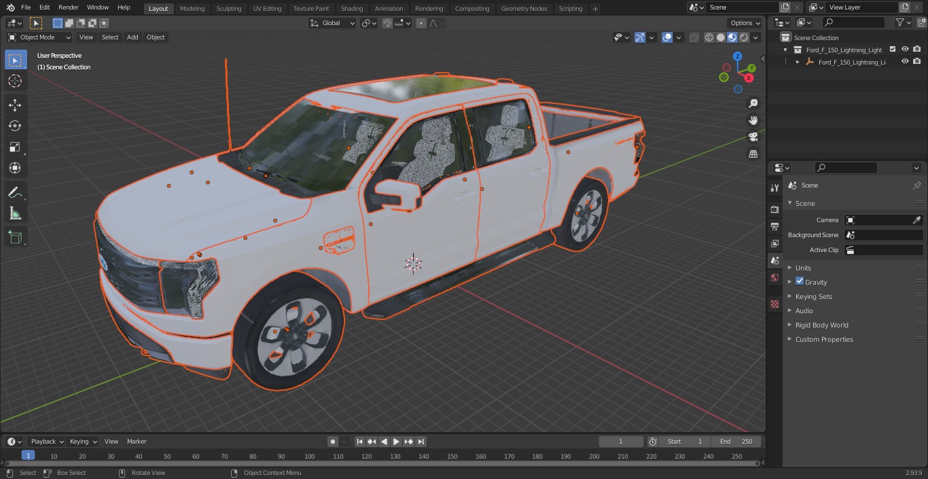Open the Output properties tab
The image size is (928, 479).
(x=774, y=226)
